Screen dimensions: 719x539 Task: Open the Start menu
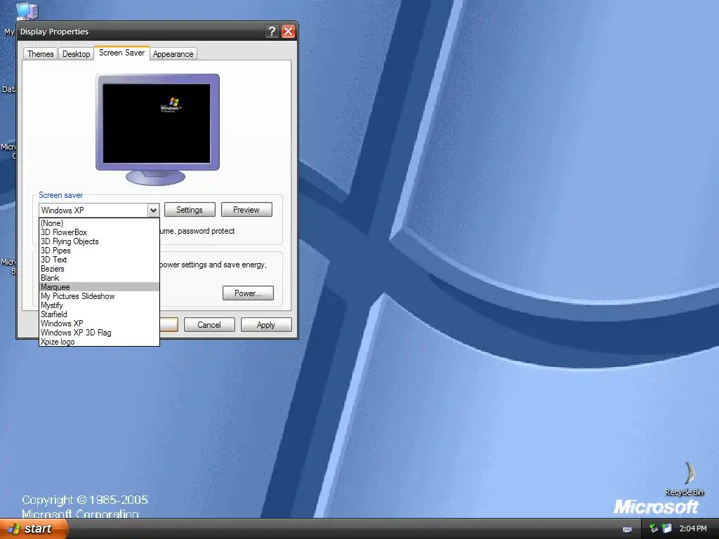[x=34, y=528]
